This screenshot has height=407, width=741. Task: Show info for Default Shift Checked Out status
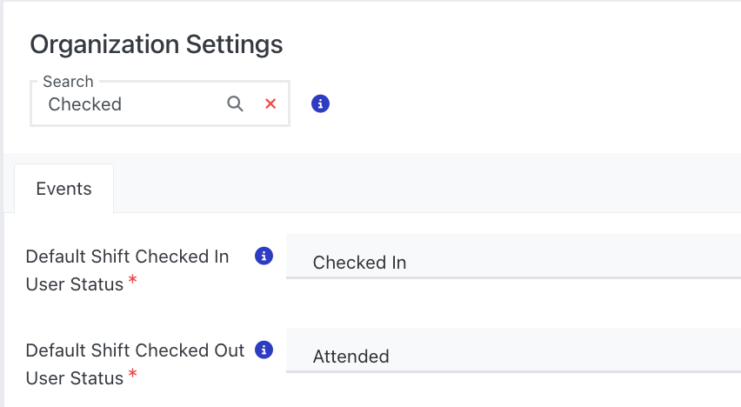[x=264, y=350]
